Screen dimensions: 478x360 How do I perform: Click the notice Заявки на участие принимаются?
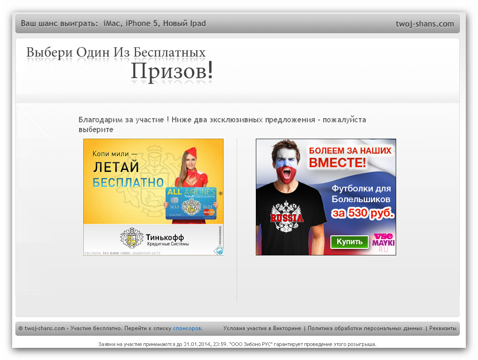(237, 344)
